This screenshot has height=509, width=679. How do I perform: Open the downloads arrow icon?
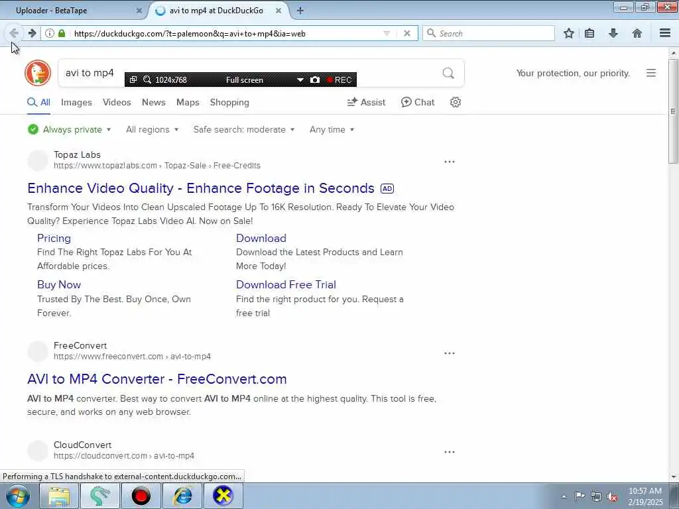point(613,33)
